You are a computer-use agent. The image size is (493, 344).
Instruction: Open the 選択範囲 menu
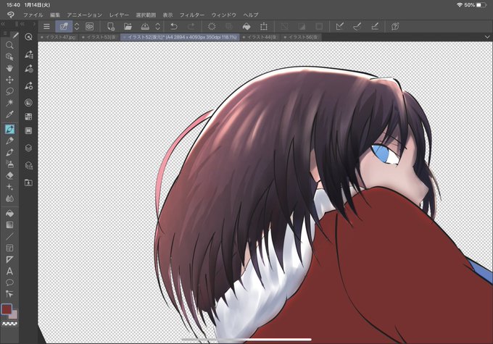146,14
